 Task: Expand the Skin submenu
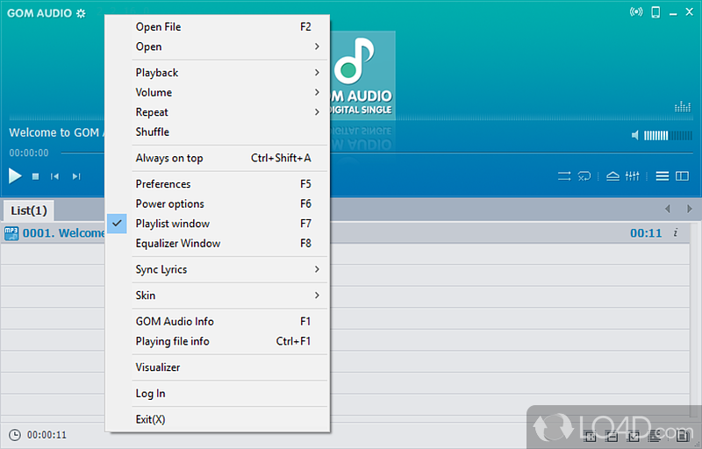[x=218, y=296]
